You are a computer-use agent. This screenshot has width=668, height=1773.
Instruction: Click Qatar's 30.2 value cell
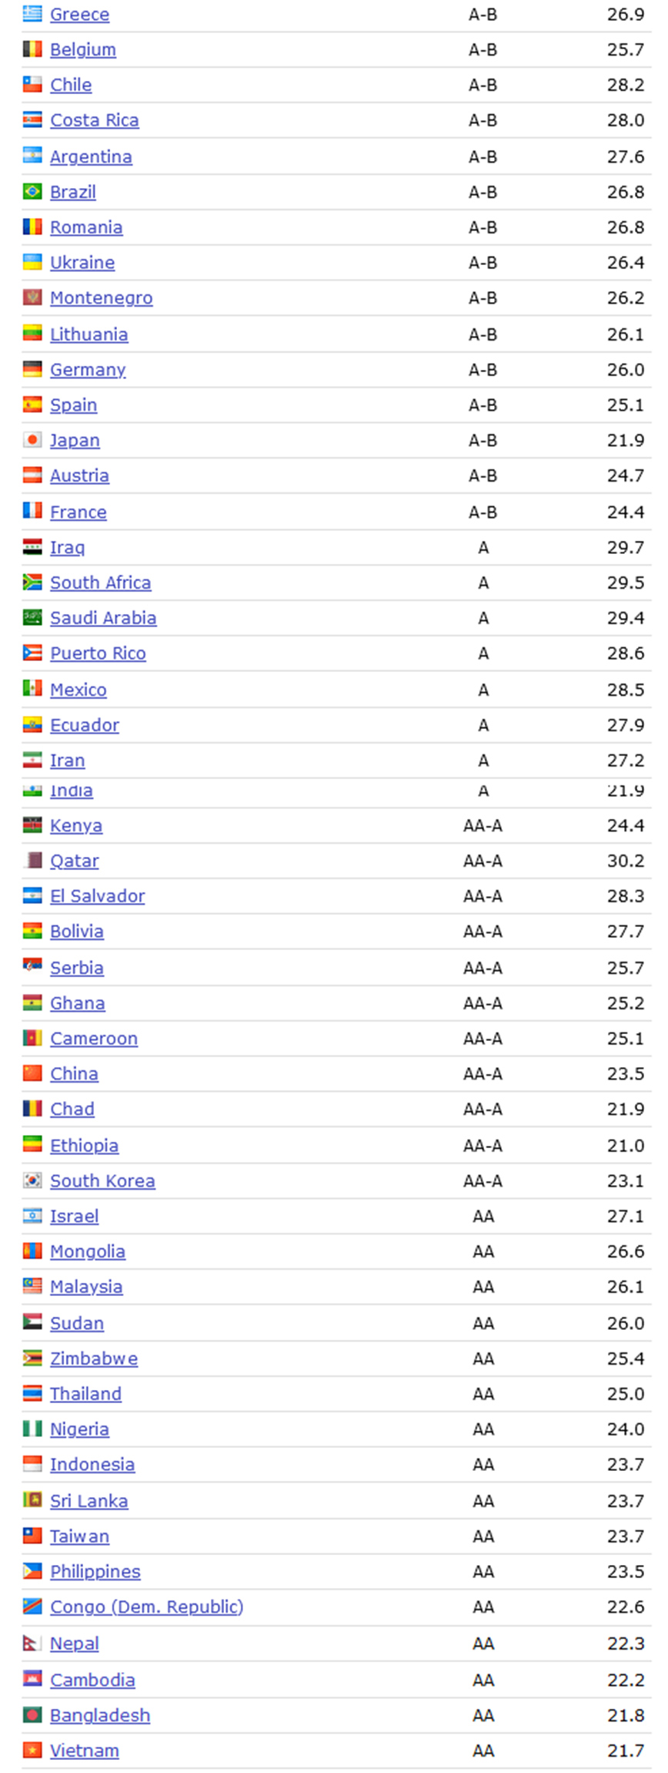point(625,861)
